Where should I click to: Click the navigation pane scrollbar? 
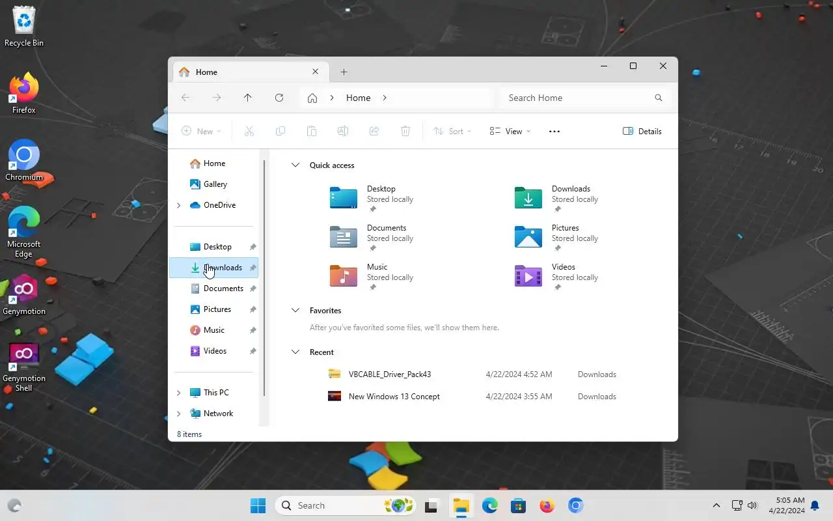tap(264, 278)
